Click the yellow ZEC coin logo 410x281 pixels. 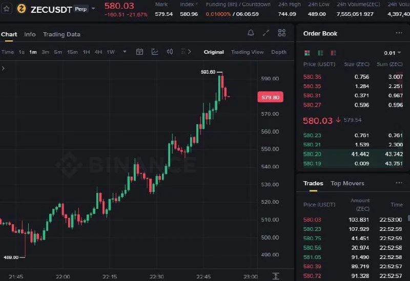[22, 9]
